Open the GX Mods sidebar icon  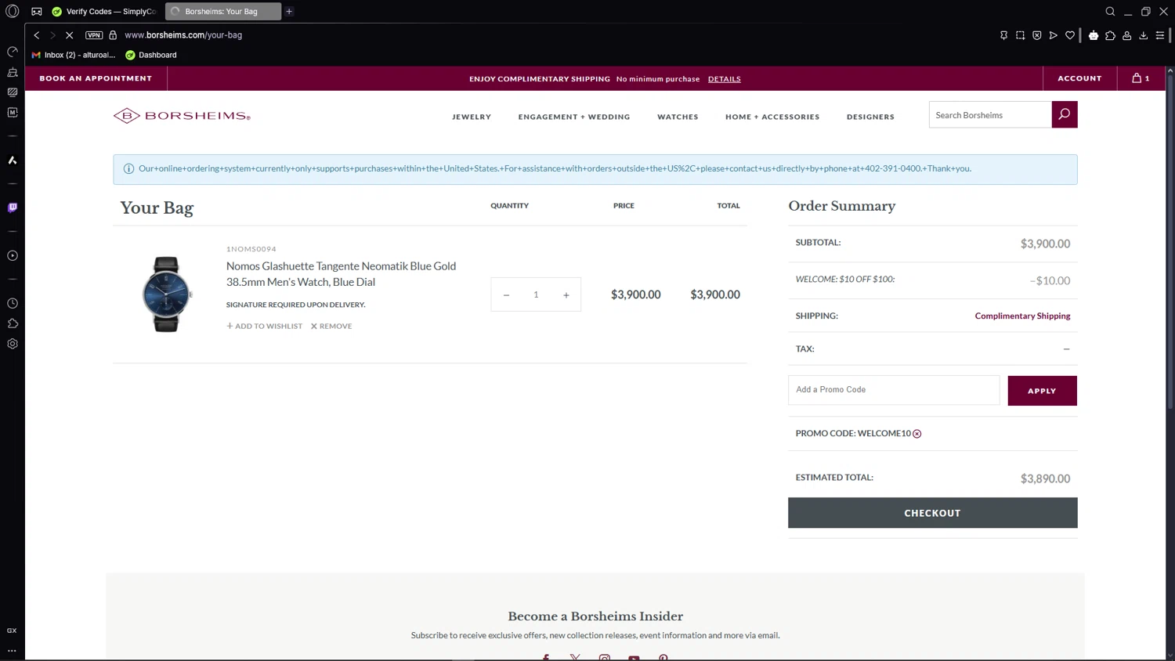pyautogui.click(x=13, y=92)
